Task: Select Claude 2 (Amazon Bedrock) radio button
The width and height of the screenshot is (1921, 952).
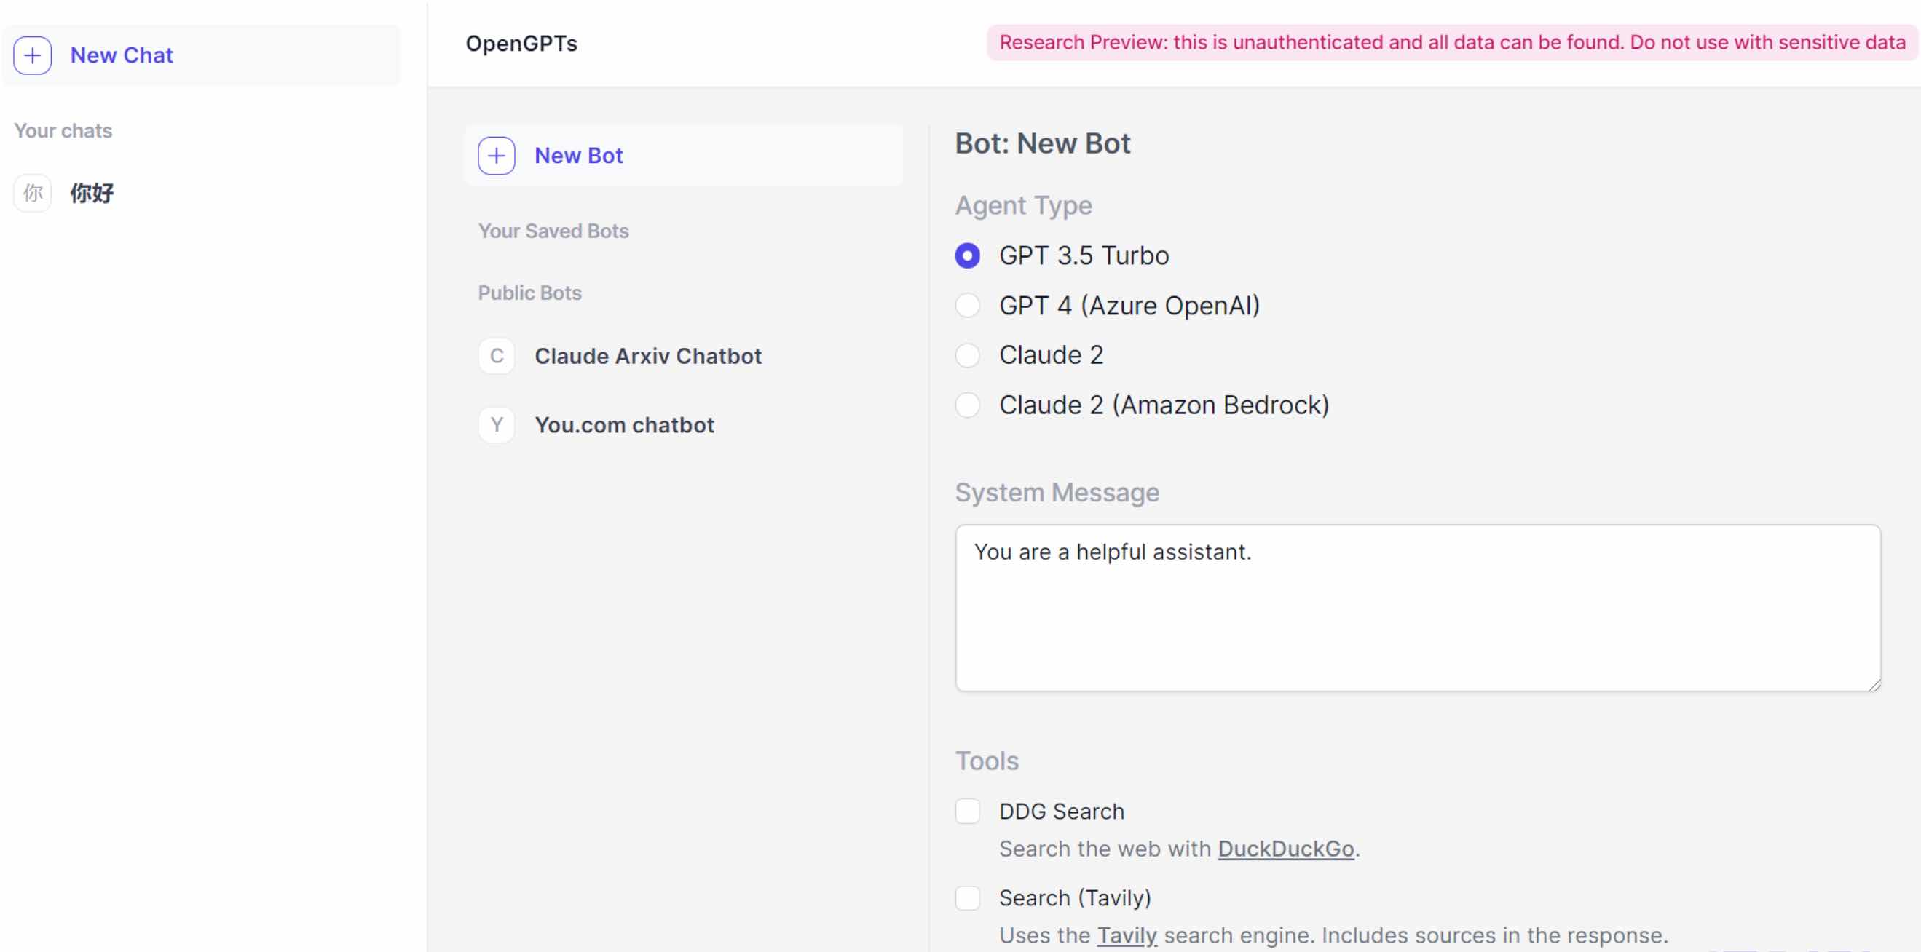Action: (967, 405)
